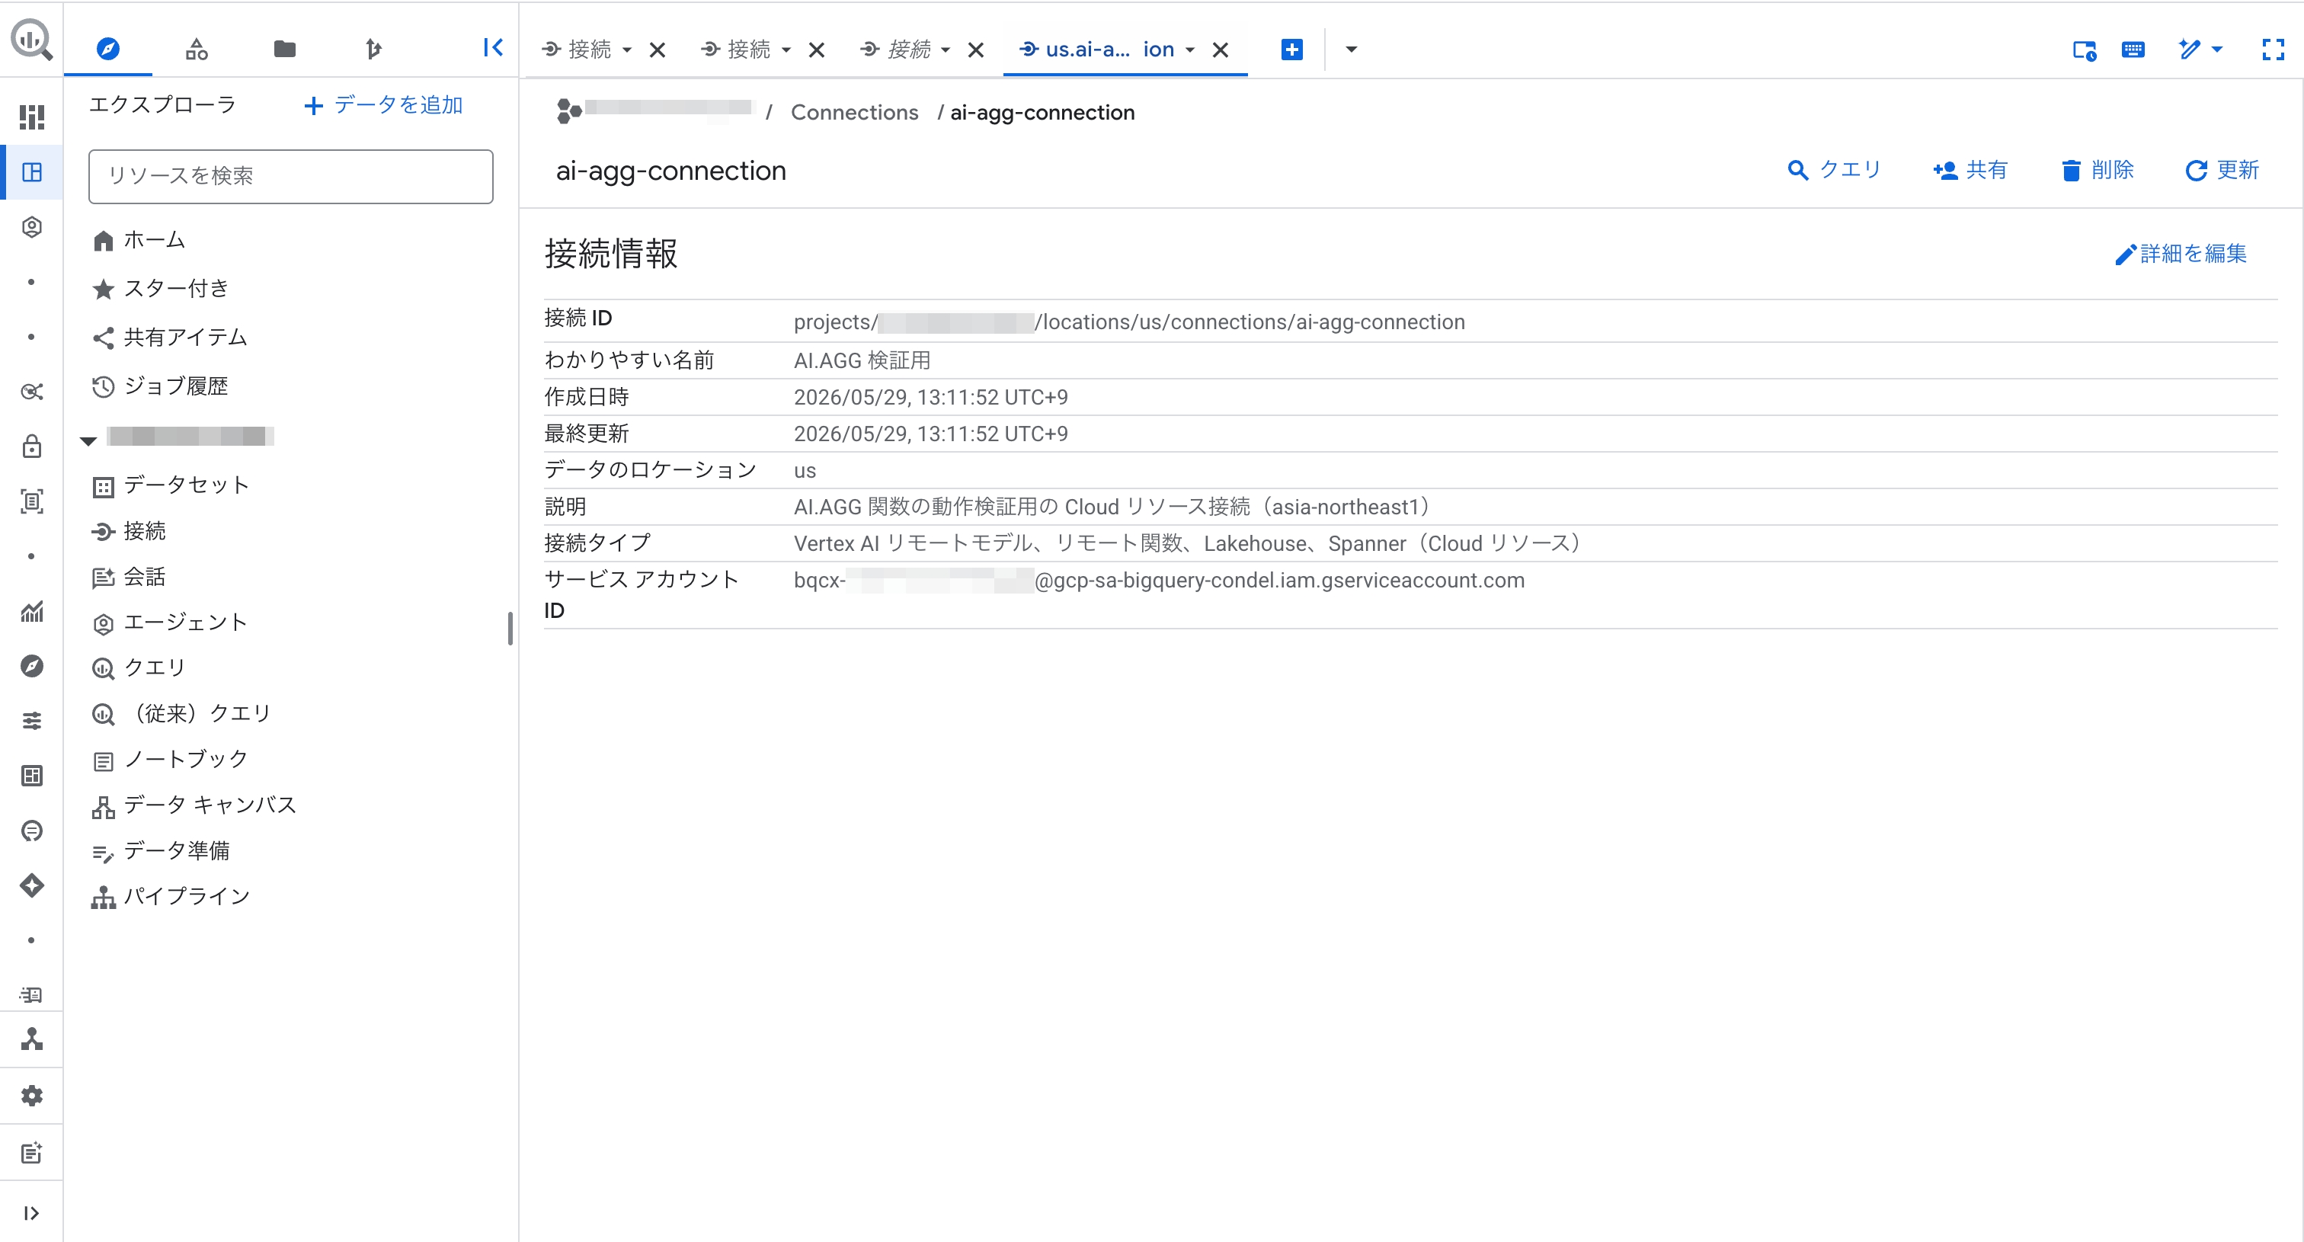
Task: Select the Explorer compass tab icon
Action: (x=107, y=48)
